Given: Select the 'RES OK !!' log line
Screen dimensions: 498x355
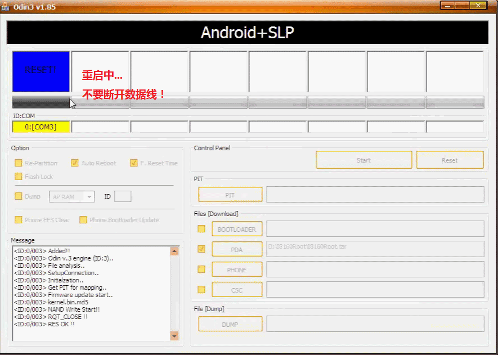Looking at the screenshot, I should point(44,324).
